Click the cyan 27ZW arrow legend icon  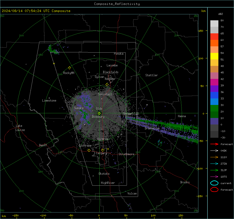point(214,164)
